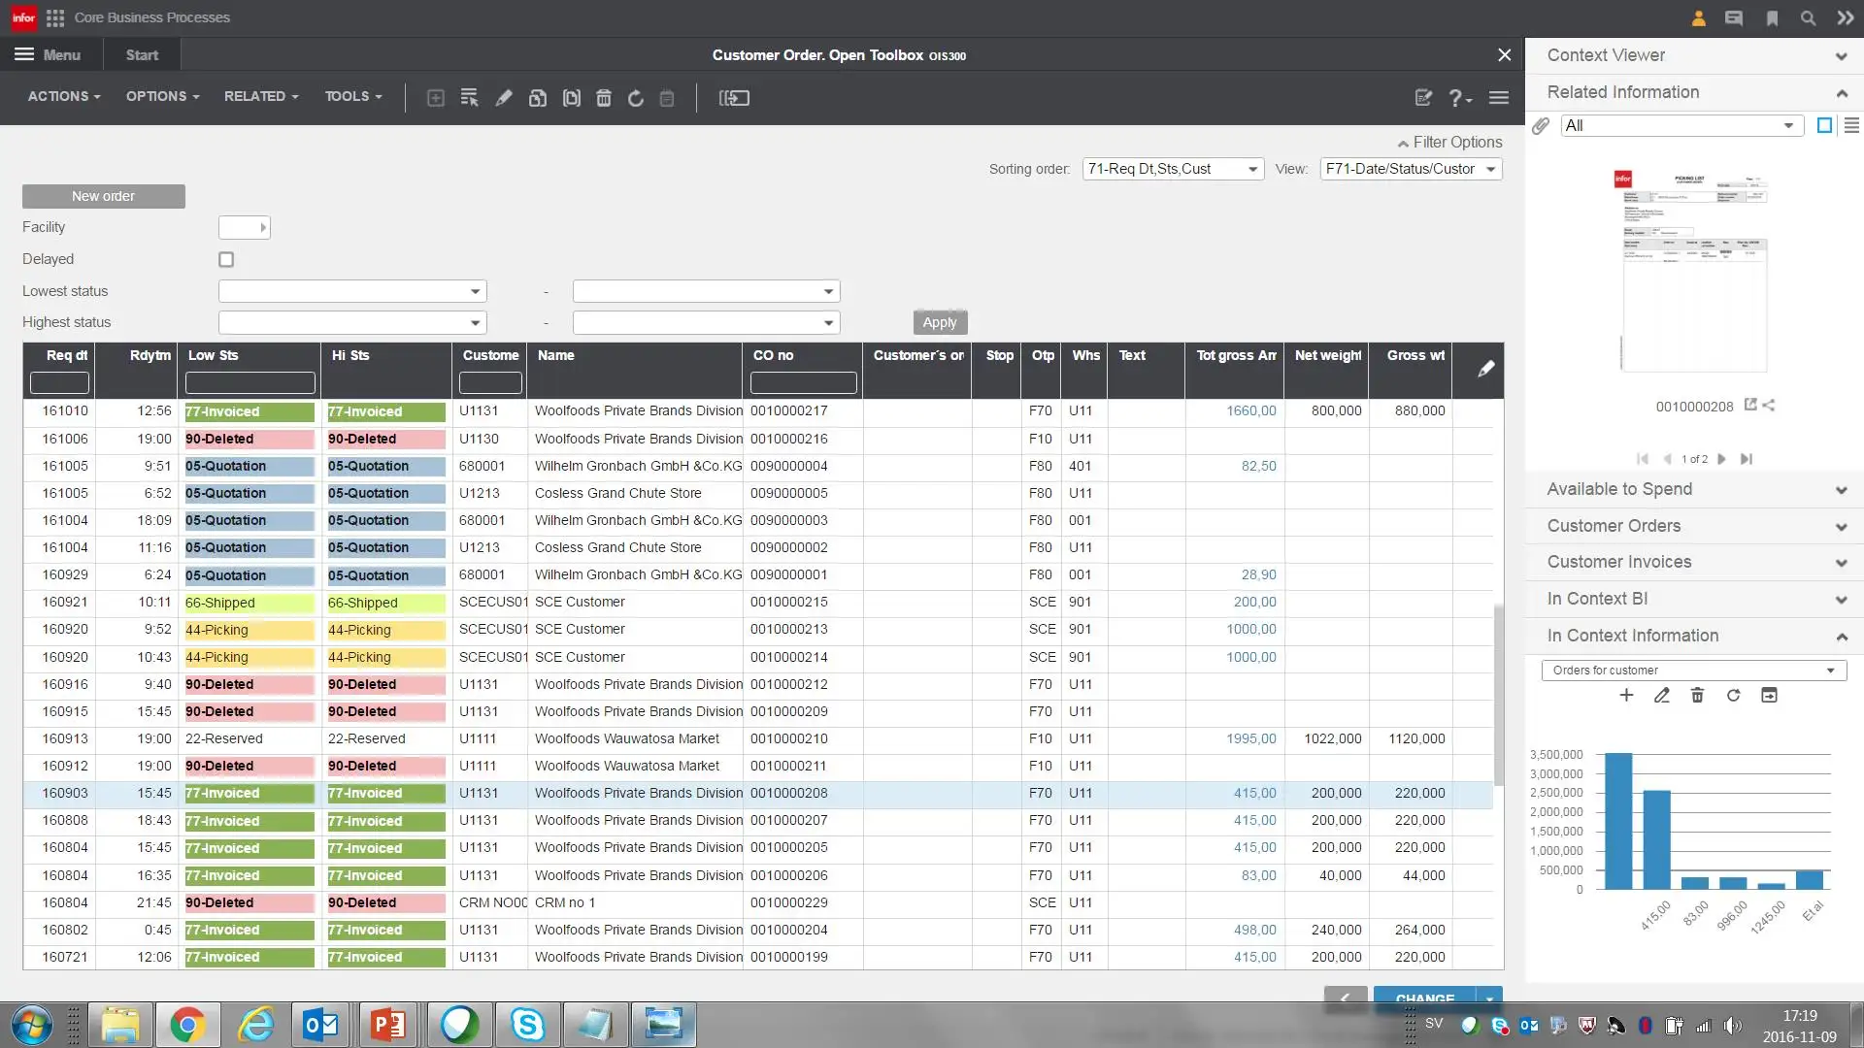Click the tallest bar in the orders chart
Screen dimensions: 1864x1048
[x=1618, y=821]
